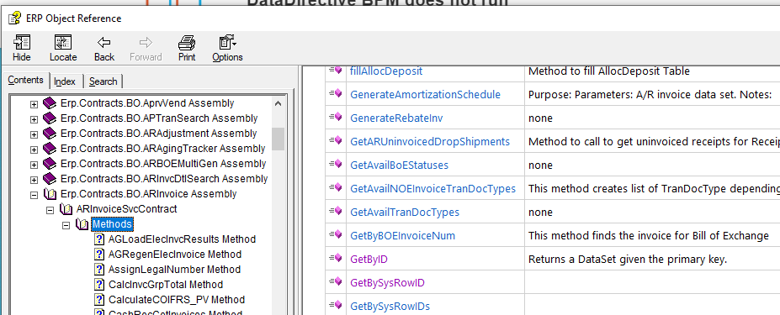Print the current help topic
Image resolution: width=780 pixels, height=315 pixels.
click(187, 48)
